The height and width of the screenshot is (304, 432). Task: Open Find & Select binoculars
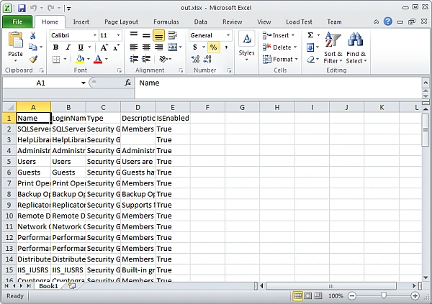pyautogui.click(x=356, y=40)
